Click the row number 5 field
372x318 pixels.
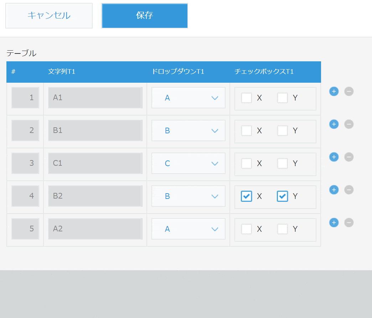click(x=25, y=229)
